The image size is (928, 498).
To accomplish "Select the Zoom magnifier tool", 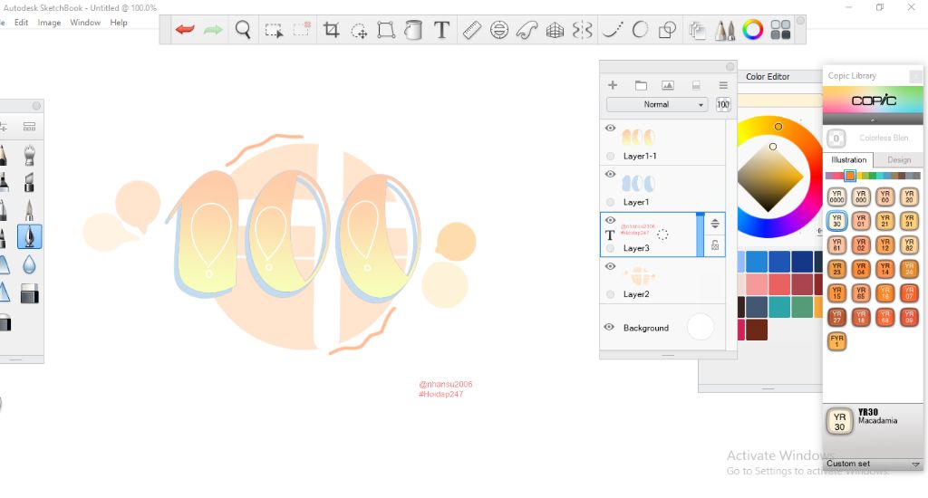I will pyautogui.click(x=243, y=30).
